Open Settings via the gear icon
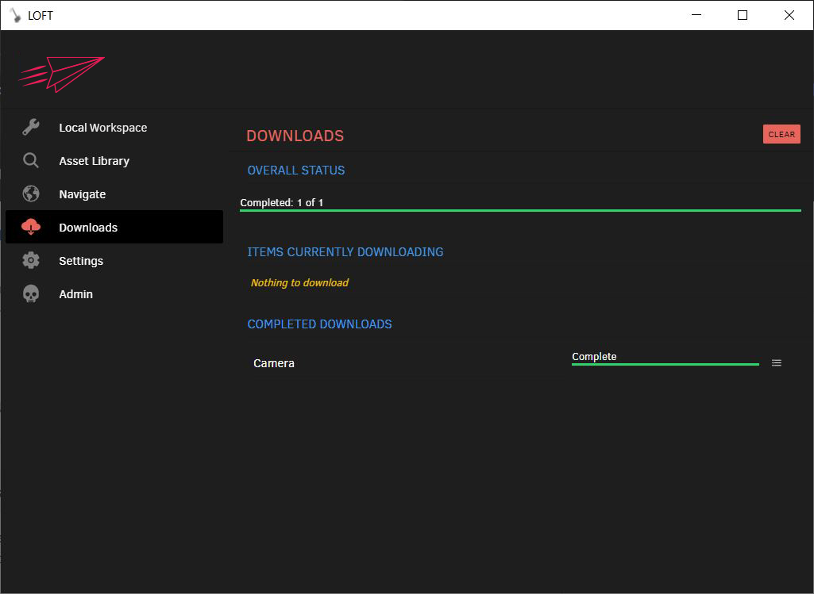814x594 pixels. (30, 260)
